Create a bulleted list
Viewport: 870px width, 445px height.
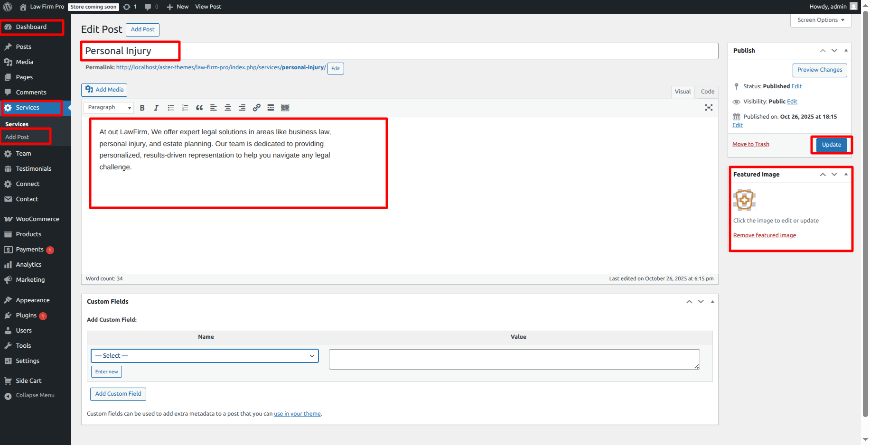171,108
